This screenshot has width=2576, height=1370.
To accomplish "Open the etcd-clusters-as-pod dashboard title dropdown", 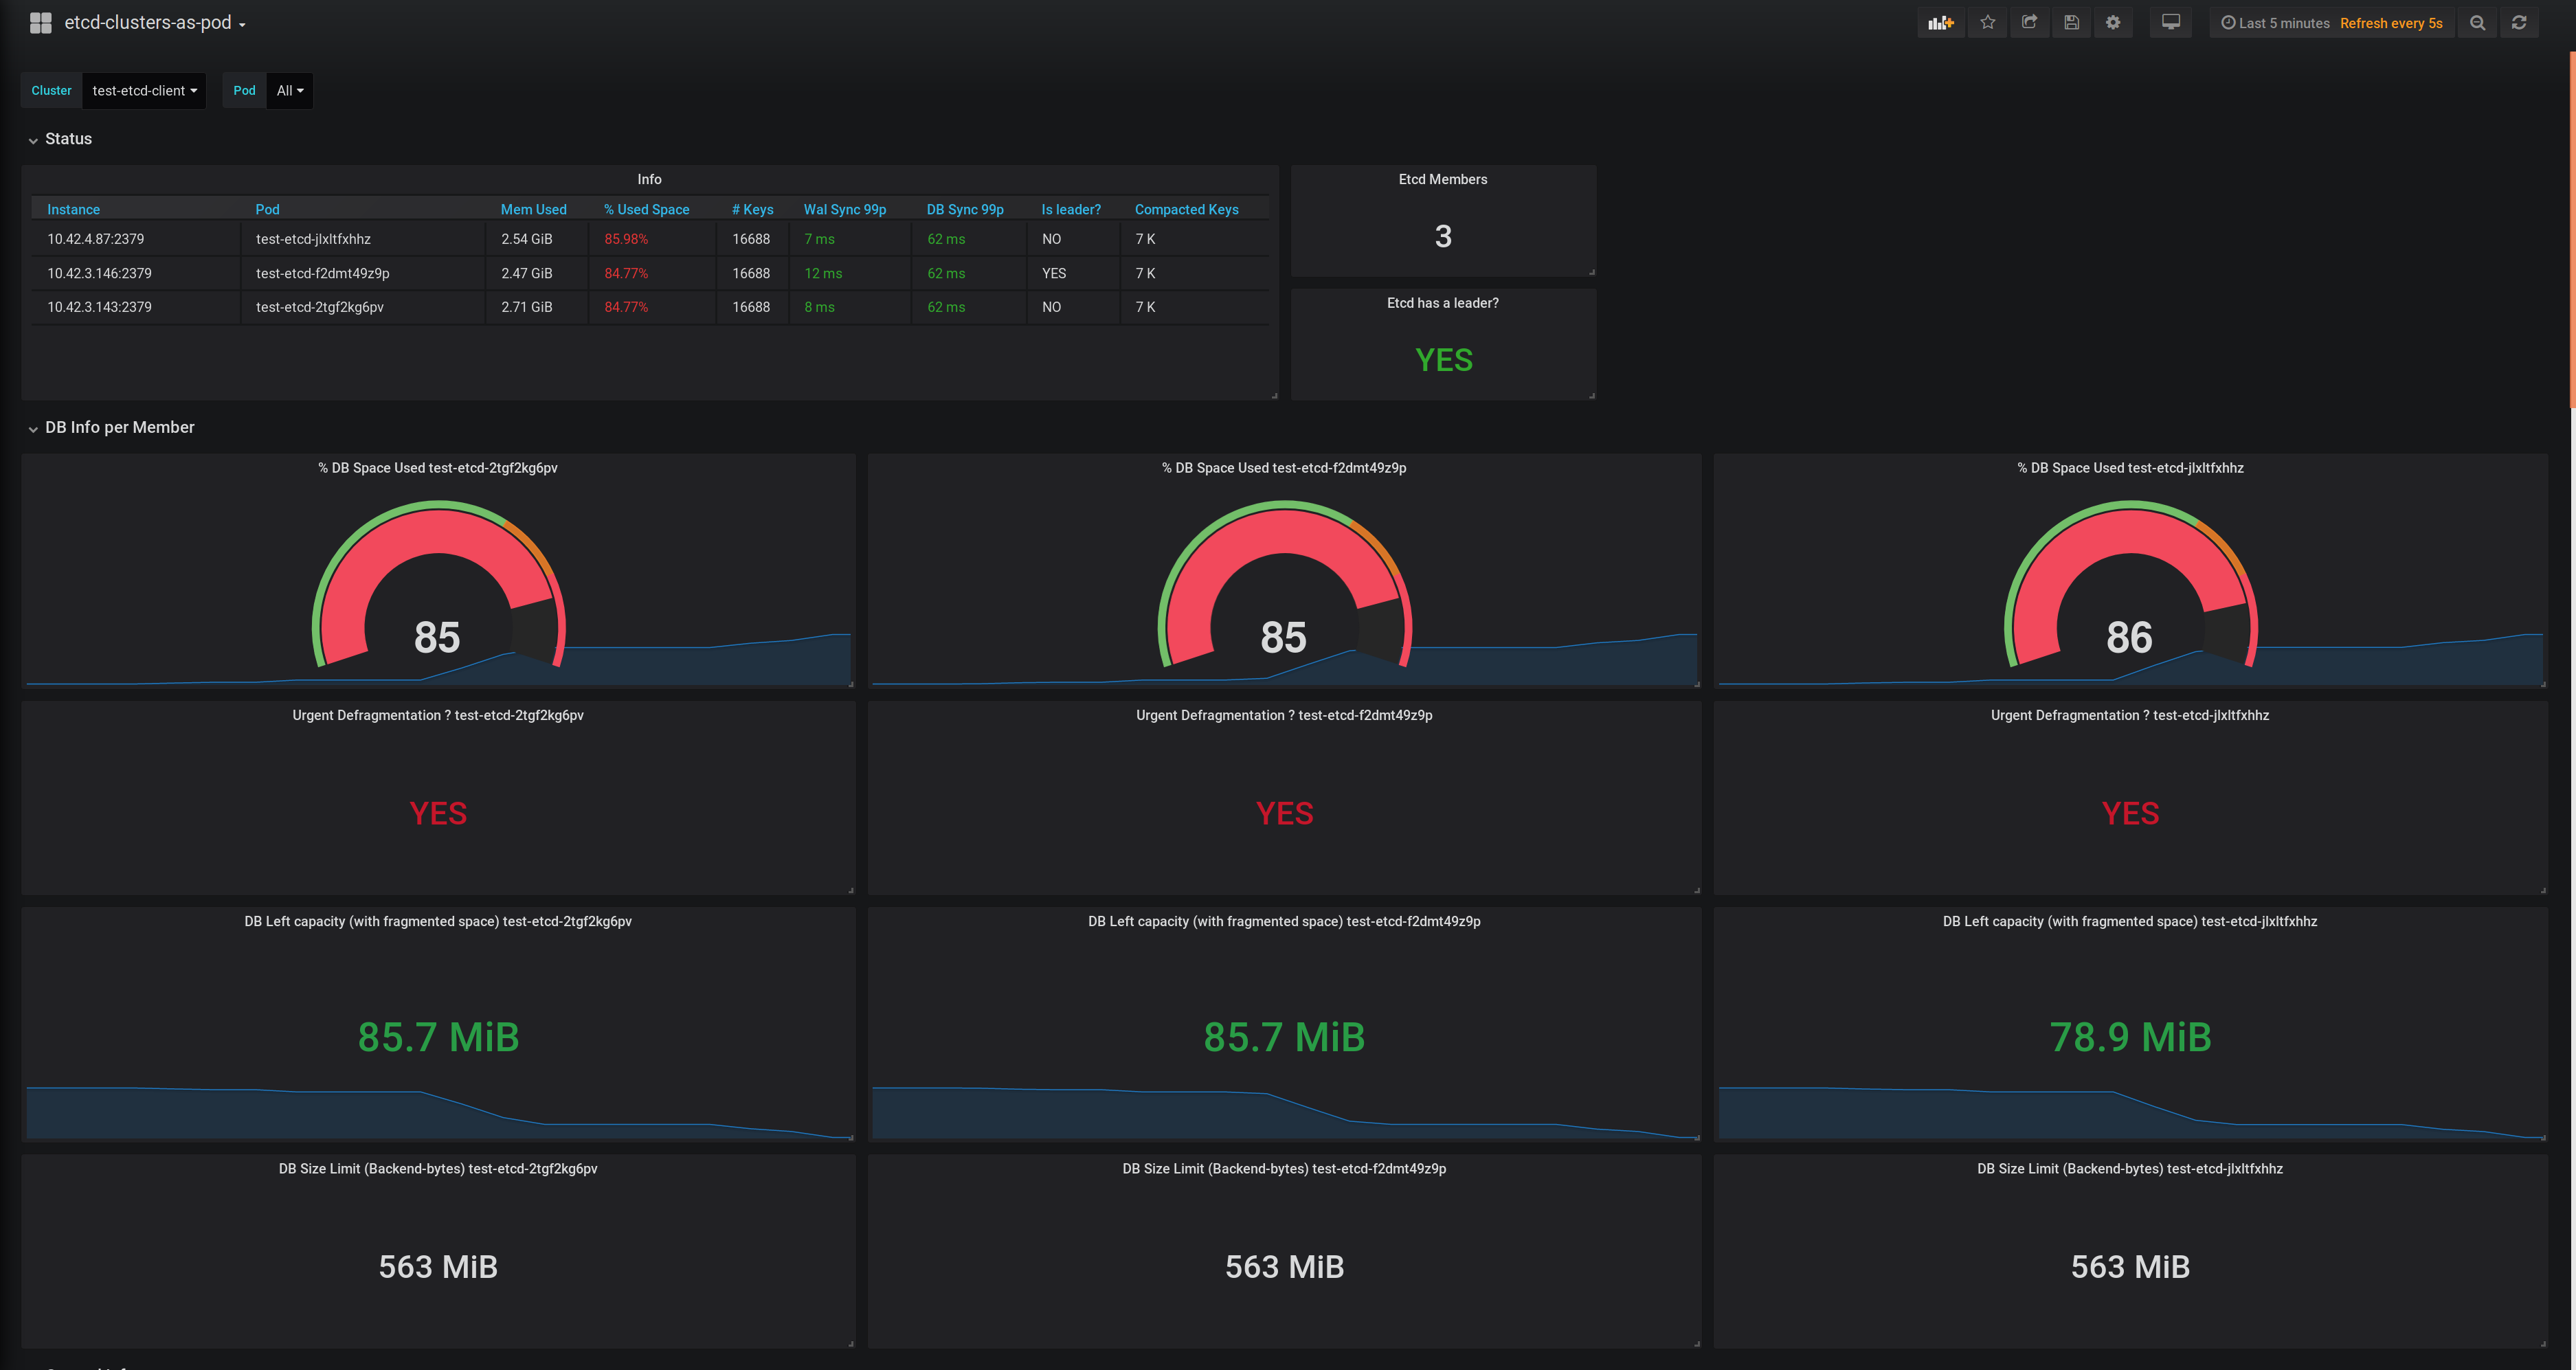I will click(154, 23).
